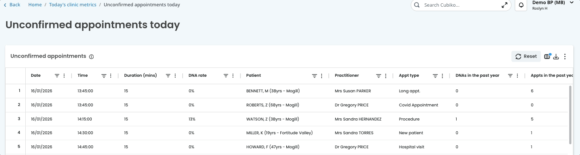The width and height of the screenshot is (580, 155).
Task: Go to Home breadcrumb
Action: 35,5
